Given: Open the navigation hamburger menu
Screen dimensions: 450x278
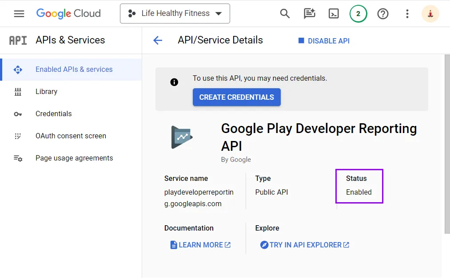Looking at the screenshot, I should coord(19,13).
